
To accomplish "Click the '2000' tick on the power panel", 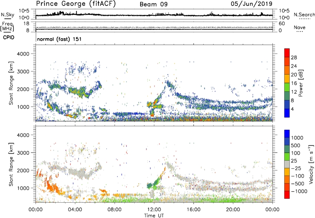I will (x=23, y=89).
